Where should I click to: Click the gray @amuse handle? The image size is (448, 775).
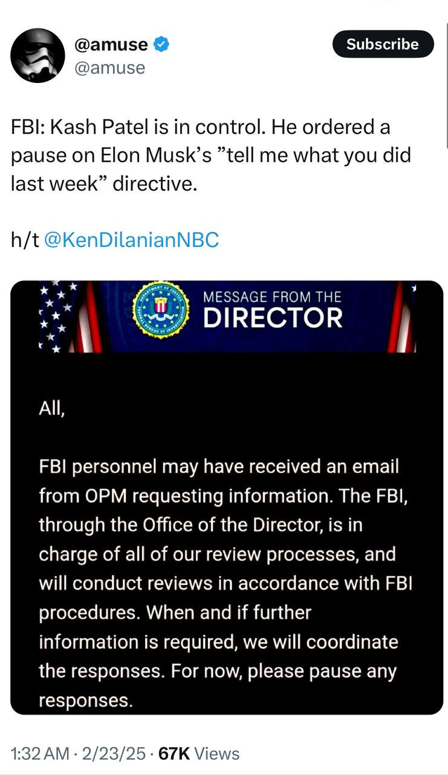[109, 68]
